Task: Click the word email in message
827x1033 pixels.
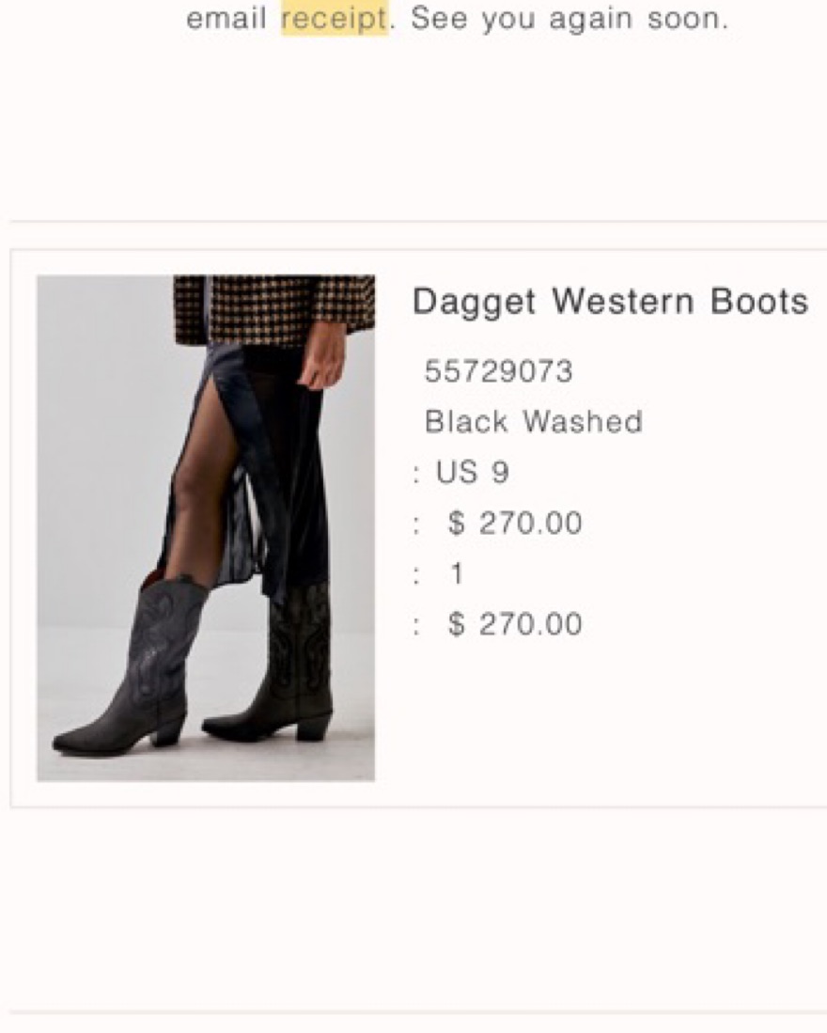Action: click(x=227, y=19)
